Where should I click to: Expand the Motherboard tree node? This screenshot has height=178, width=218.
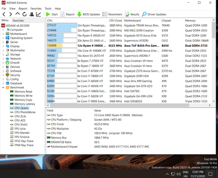(x=3, y=34)
